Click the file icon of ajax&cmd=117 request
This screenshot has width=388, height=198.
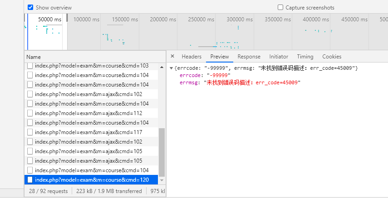pos(30,132)
